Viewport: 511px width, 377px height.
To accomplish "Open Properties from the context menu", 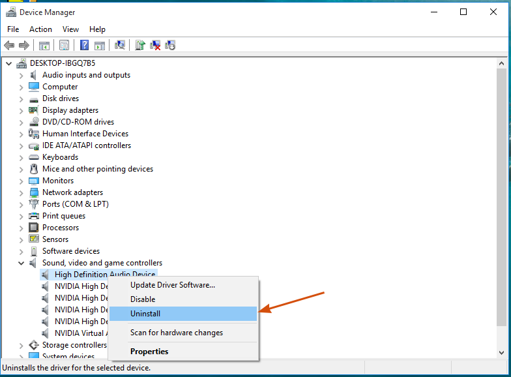I will (183, 352).
